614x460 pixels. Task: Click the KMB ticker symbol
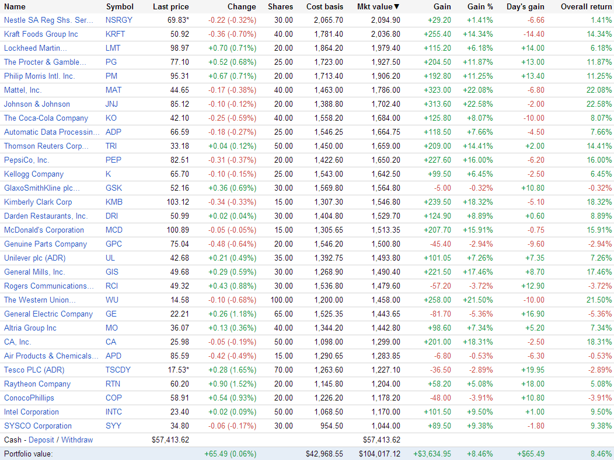click(x=114, y=202)
